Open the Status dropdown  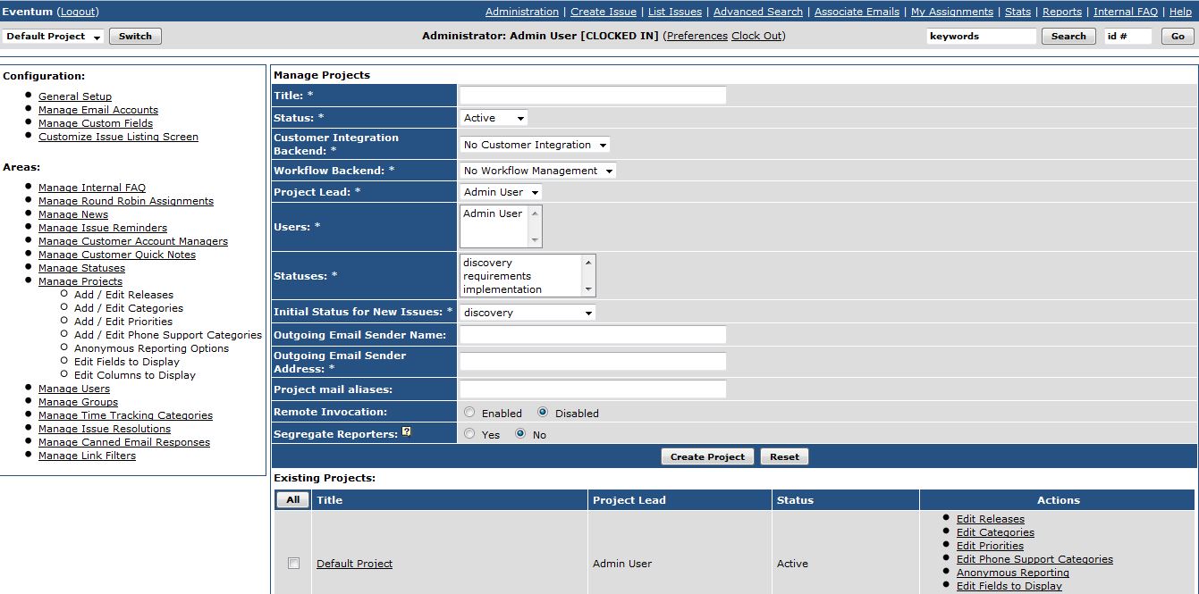pos(494,118)
